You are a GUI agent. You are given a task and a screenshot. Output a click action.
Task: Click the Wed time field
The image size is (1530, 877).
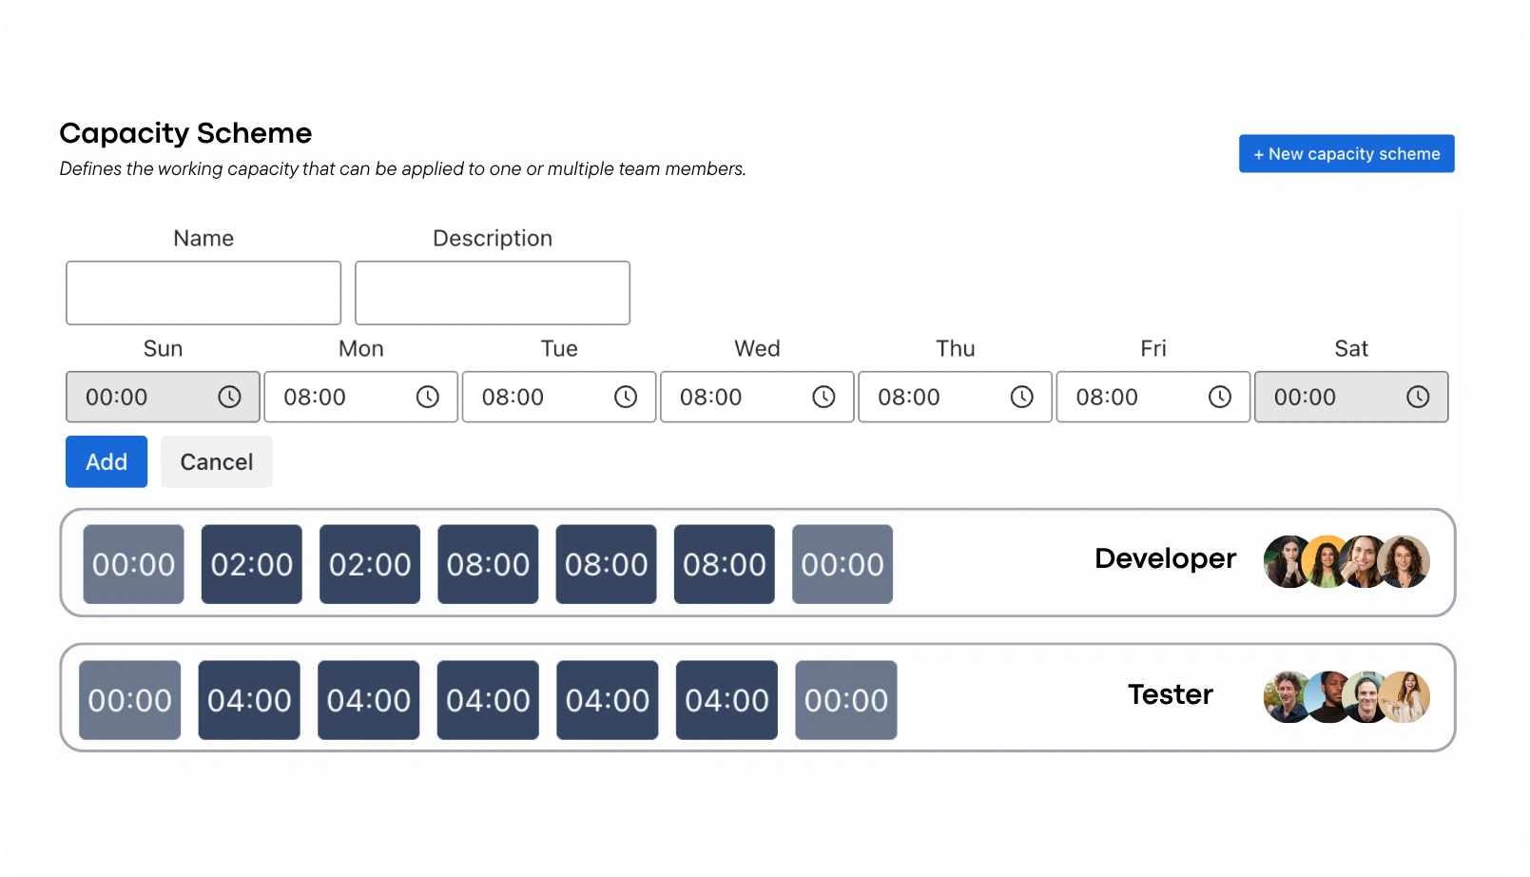point(757,397)
